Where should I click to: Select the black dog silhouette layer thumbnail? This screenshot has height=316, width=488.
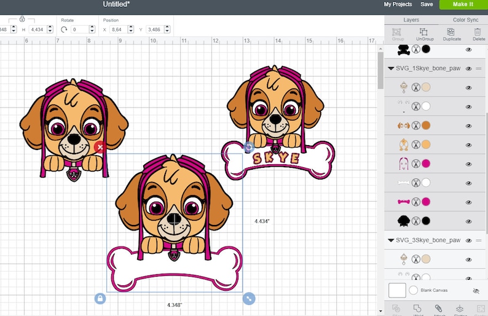pyautogui.click(x=404, y=221)
